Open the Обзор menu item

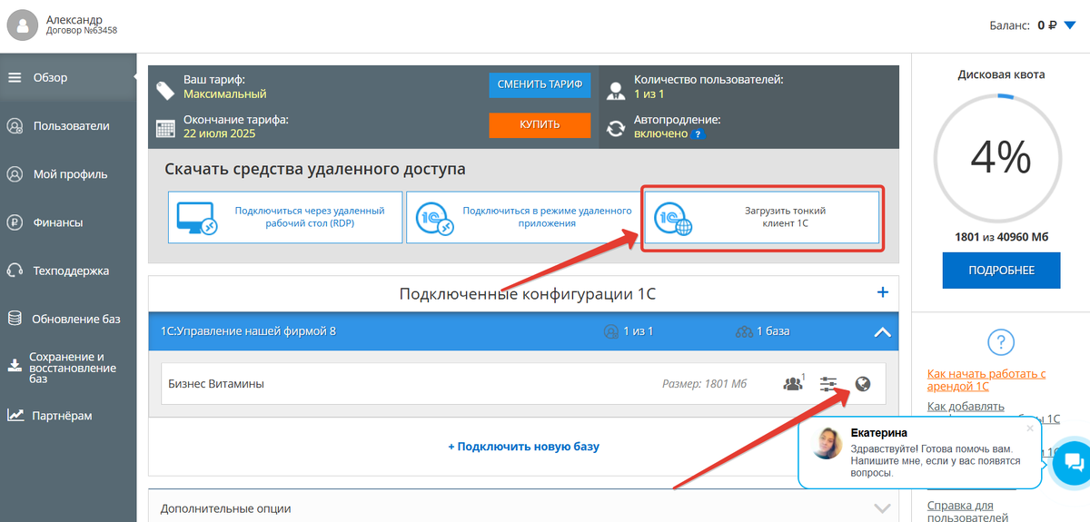click(68, 77)
